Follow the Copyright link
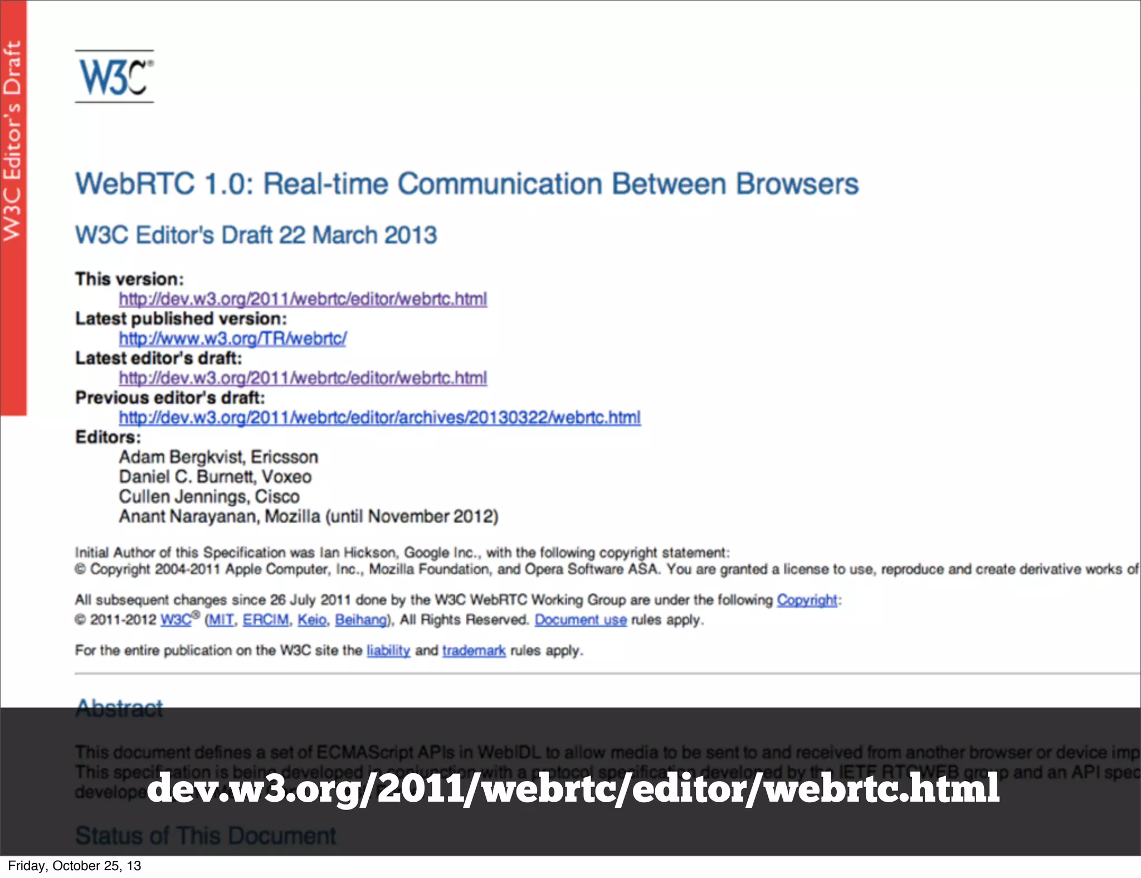The height and width of the screenshot is (878, 1141). click(x=807, y=600)
